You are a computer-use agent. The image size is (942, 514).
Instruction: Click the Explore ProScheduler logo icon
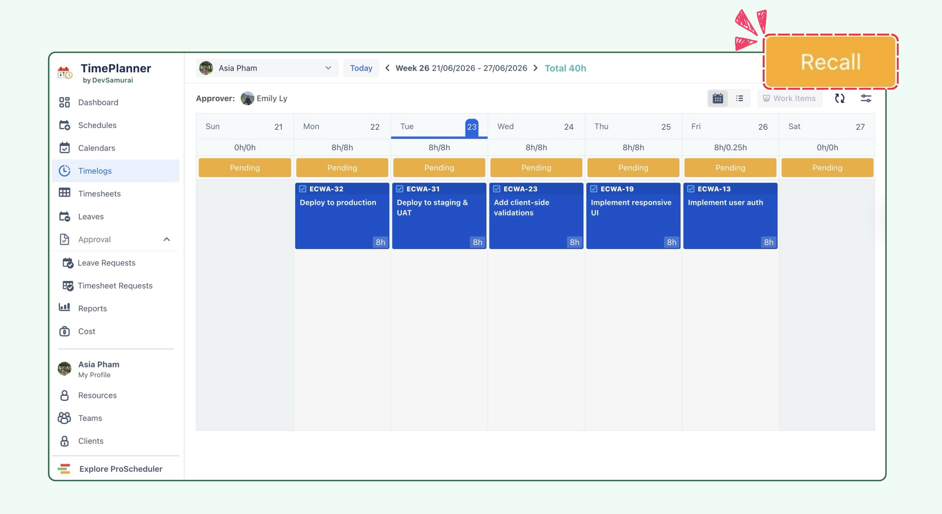point(64,469)
